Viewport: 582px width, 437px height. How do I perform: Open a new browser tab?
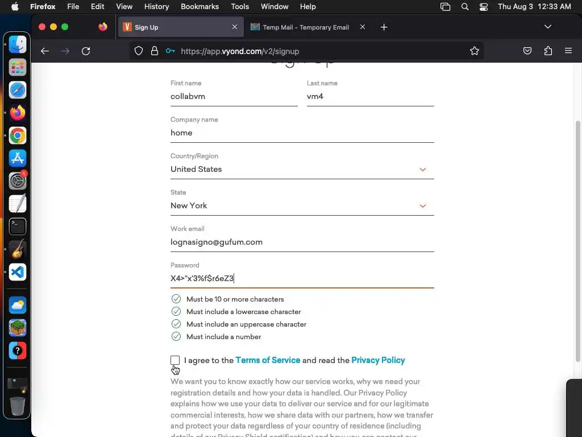tap(384, 27)
